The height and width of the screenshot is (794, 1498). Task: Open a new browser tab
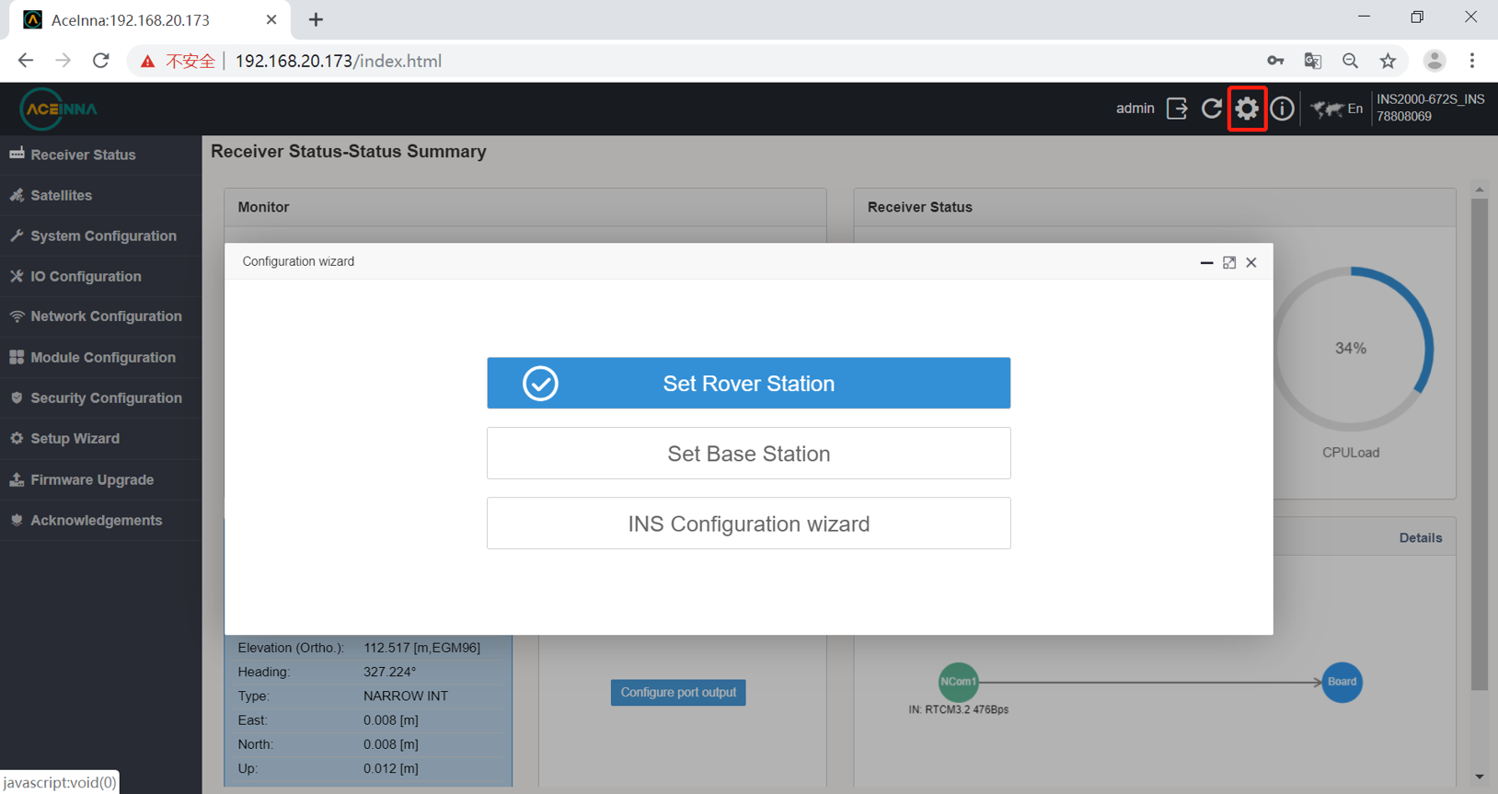coord(316,19)
